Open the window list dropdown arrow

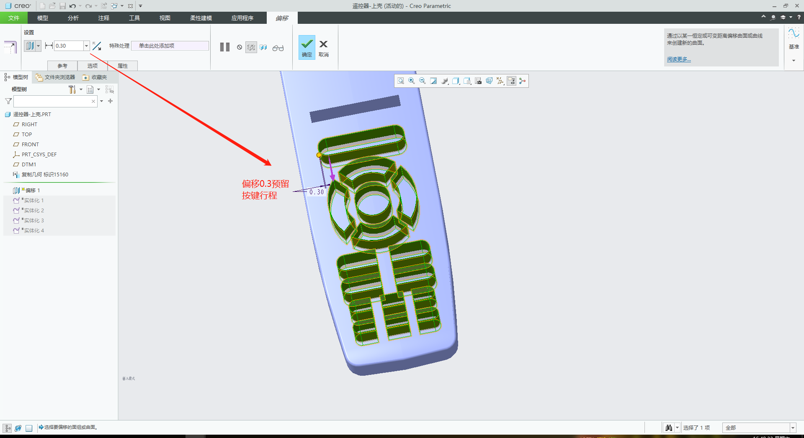122,6
